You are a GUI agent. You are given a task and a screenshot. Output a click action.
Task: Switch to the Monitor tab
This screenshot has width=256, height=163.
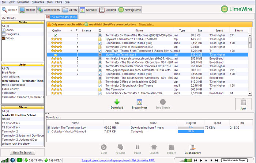(x=28, y=10)
